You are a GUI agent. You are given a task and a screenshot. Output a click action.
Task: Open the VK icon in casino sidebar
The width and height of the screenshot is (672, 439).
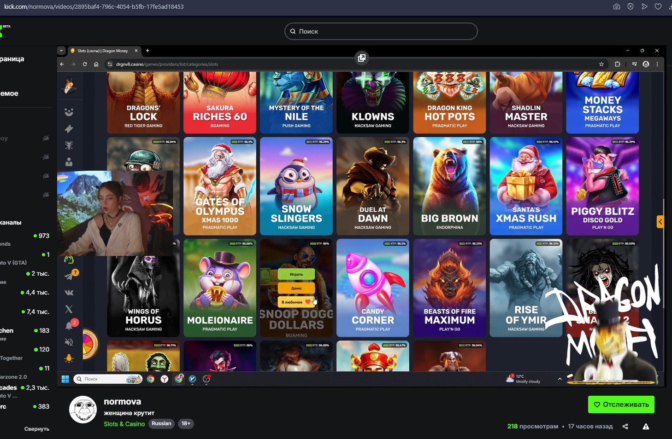(69, 293)
